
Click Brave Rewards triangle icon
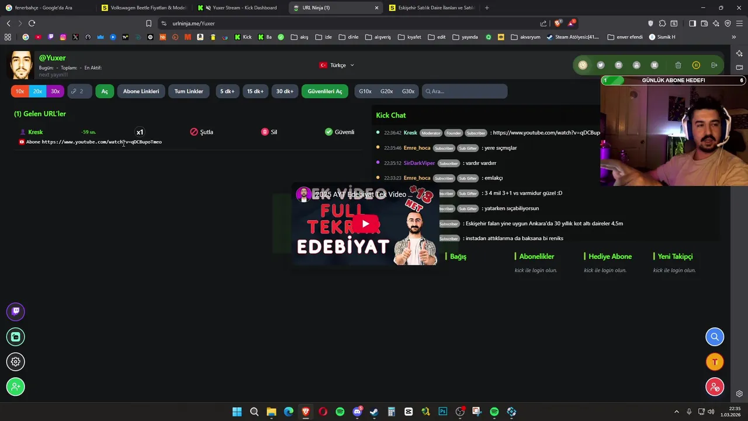571,23
